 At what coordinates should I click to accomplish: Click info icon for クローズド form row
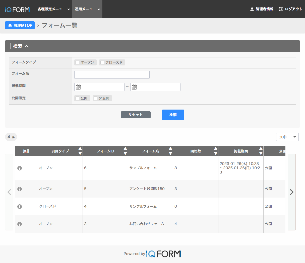coord(20,207)
